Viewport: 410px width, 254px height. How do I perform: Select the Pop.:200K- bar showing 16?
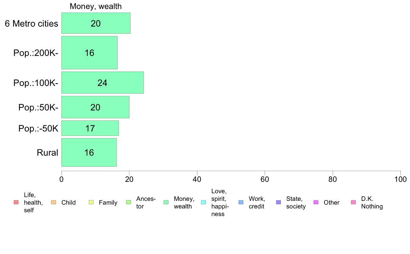point(89,52)
